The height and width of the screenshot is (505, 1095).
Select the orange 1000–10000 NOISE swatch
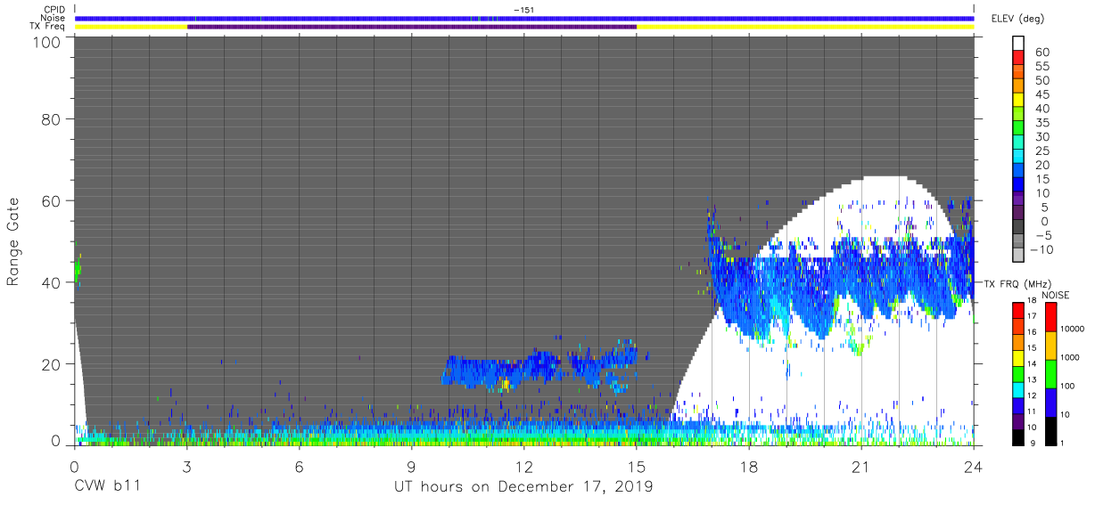click(1053, 345)
